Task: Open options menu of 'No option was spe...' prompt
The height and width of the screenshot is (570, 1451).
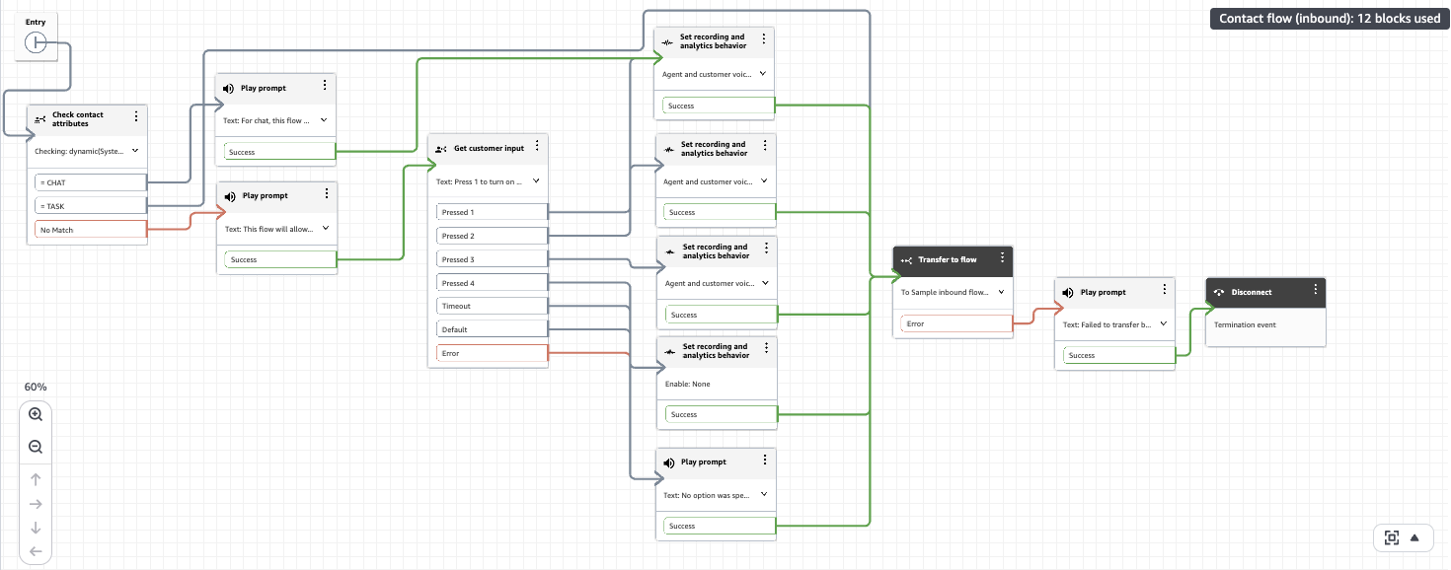Action: (765, 461)
